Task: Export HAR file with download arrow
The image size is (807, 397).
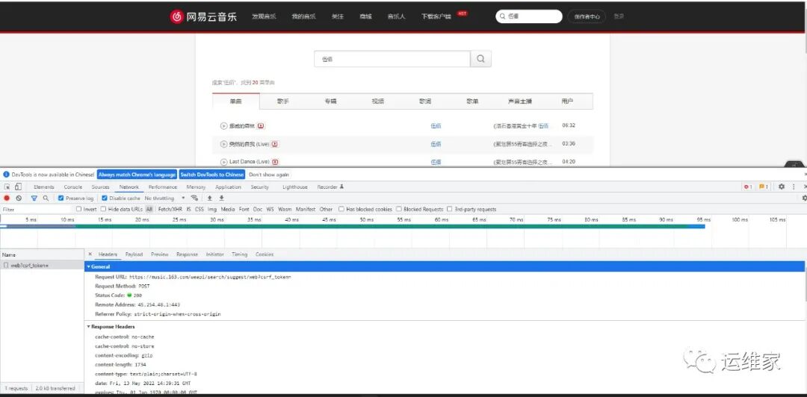Action: coord(222,198)
